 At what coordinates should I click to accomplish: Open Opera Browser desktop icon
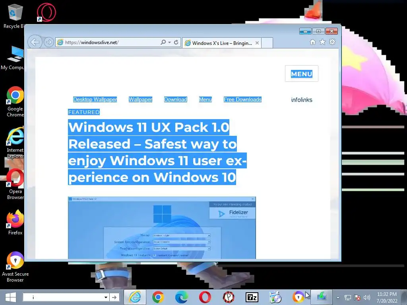point(15,184)
